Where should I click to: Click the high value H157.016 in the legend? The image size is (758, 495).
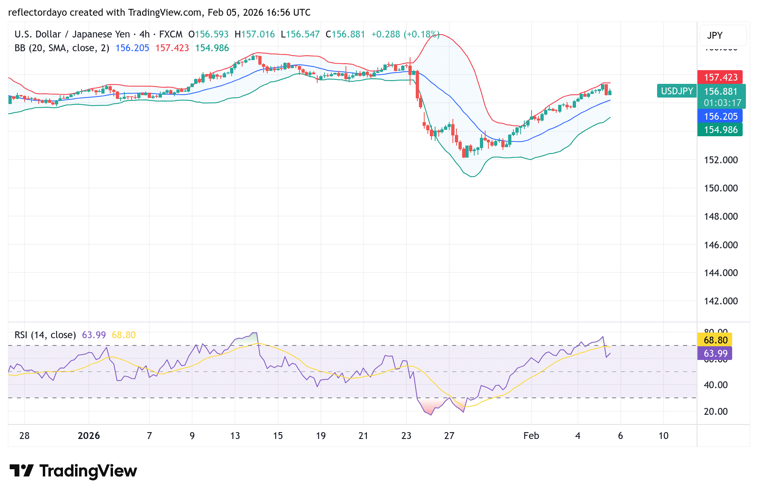tap(255, 34)
